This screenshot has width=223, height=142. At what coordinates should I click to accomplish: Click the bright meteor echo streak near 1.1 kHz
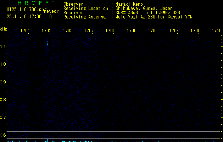click(x=48, y=43)
